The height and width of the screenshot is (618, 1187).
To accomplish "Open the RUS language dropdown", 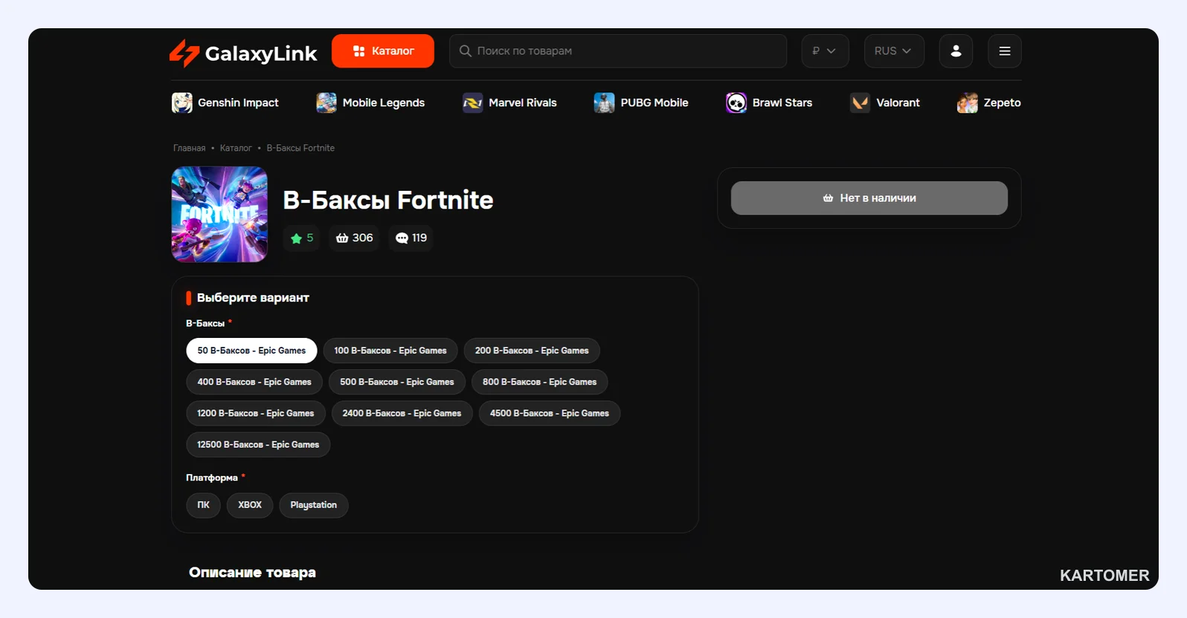I will point(894,51).
